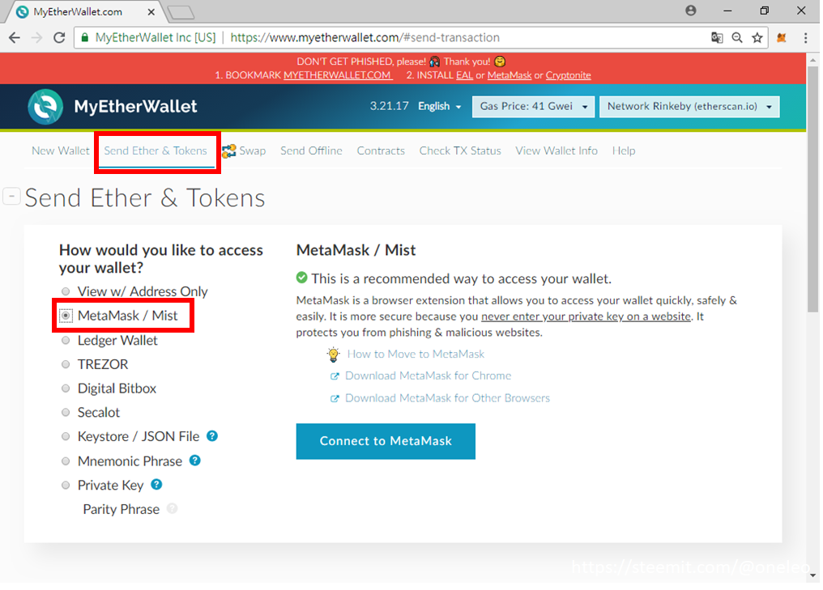Image resolution: width=823 pixels, height=590 pixels.
Task: Open the Send Ether & Tokens tab
Action: 156,151
